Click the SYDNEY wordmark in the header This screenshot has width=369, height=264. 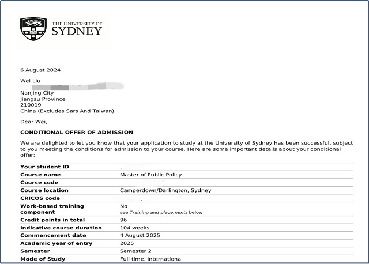pos(77,32)
